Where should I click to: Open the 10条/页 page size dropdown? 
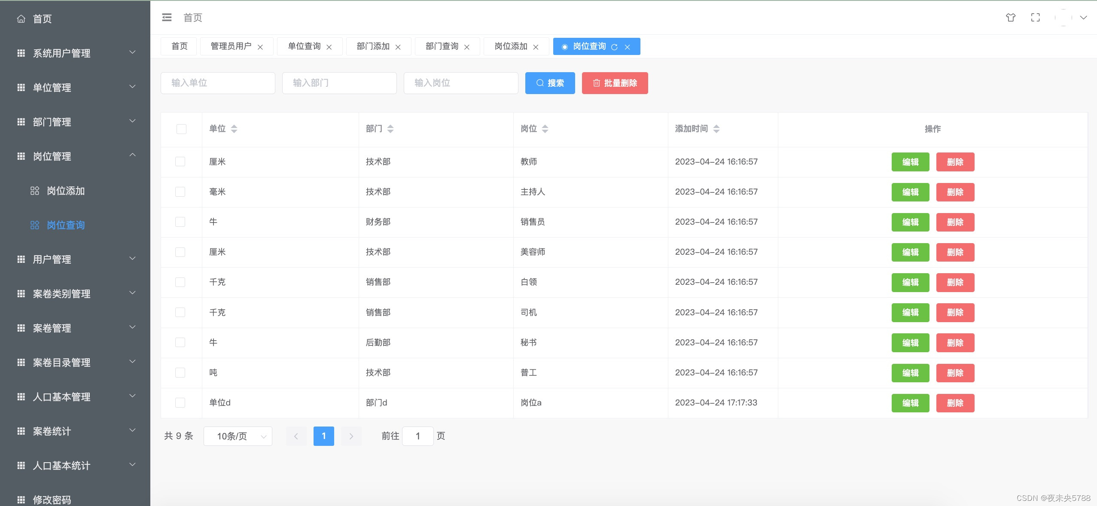[238, 436]
